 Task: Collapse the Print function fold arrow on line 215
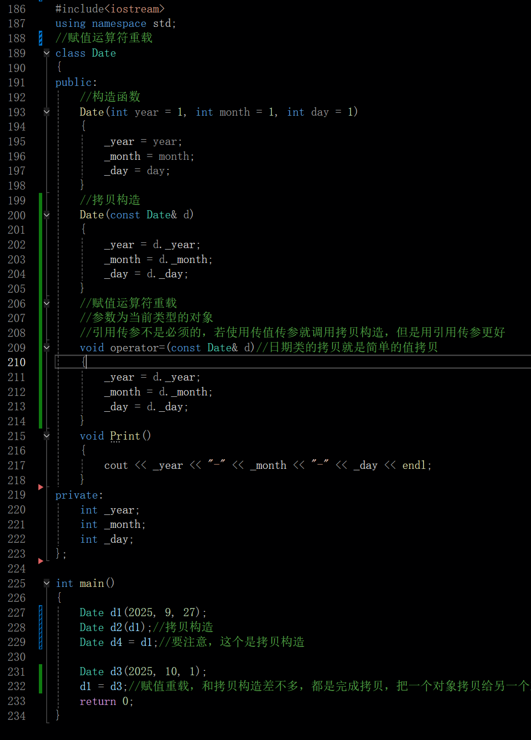point(47,436)
